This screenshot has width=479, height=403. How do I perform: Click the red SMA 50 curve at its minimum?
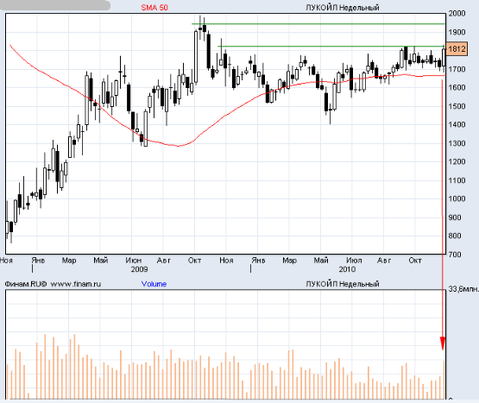pos(179,146)
